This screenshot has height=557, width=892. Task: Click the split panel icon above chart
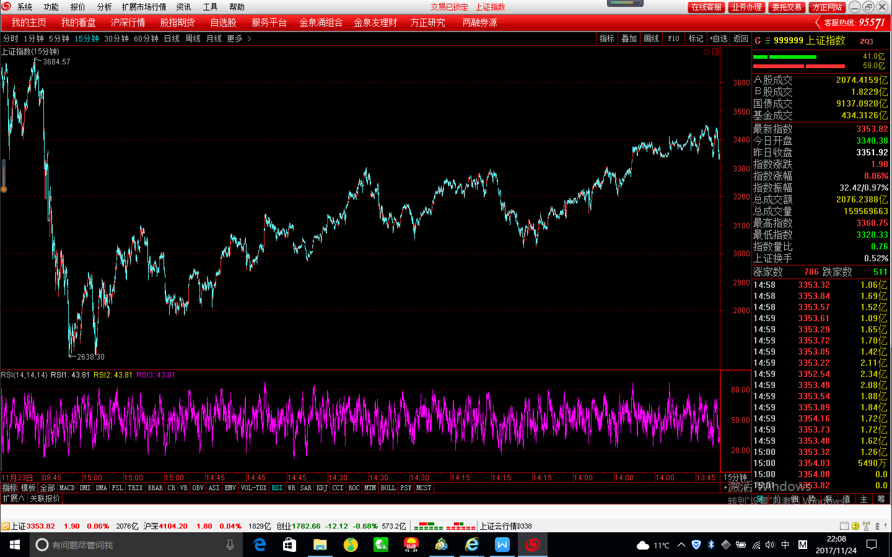pos(715,52)
